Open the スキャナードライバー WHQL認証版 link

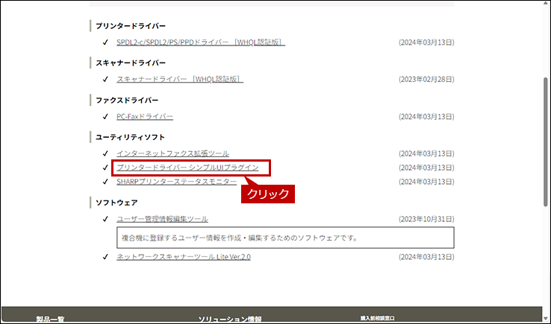[x=179, y=80]
